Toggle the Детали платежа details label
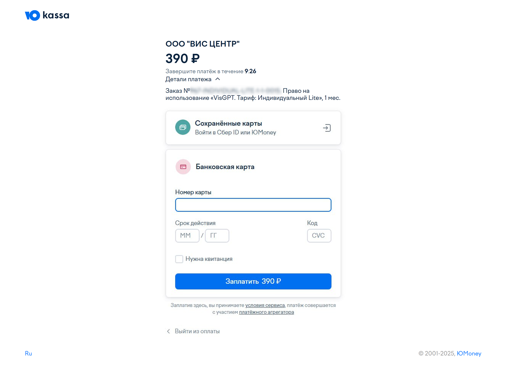This screenshot has height=372, width=506. click(x=188, y=79)
